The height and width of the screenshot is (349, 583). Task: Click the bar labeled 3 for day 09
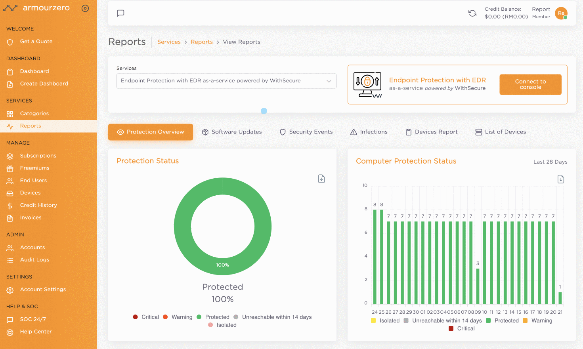pos(478,286)
